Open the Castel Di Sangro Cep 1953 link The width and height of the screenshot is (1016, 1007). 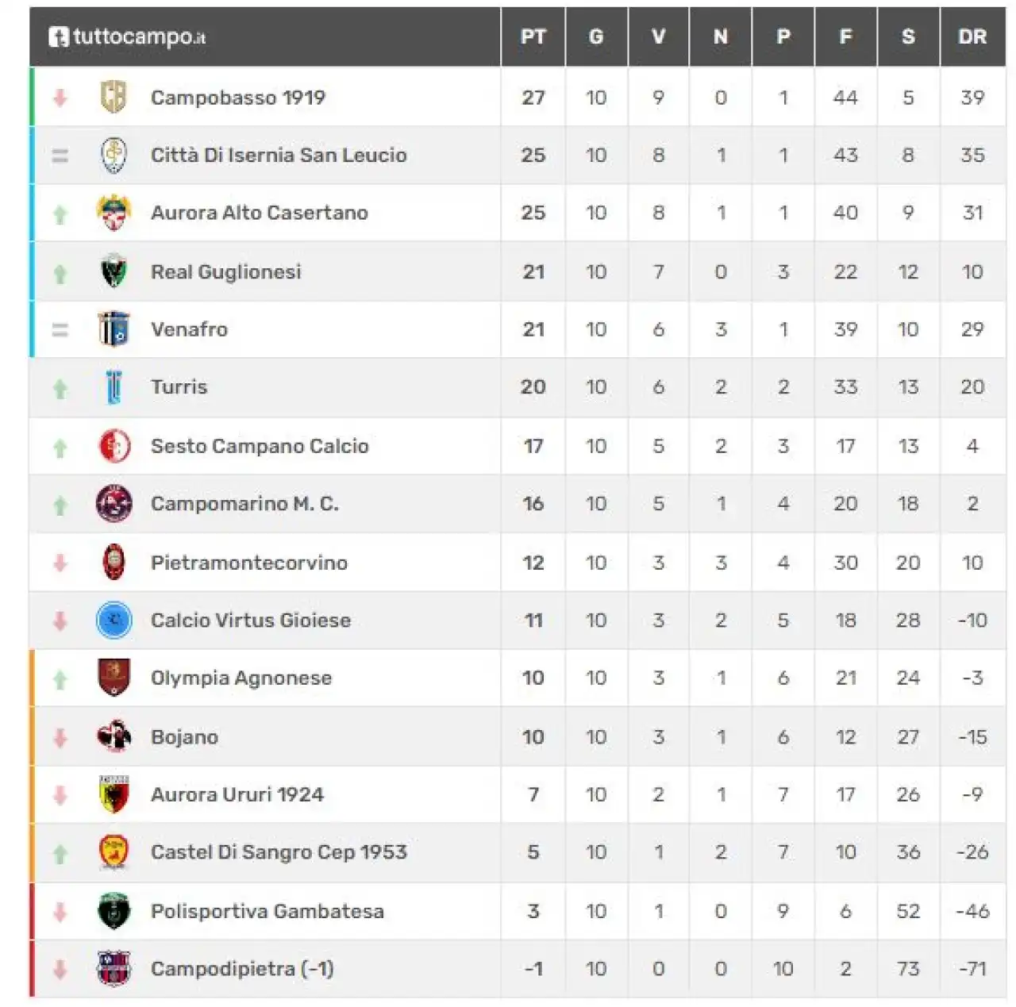pos(279,852)
